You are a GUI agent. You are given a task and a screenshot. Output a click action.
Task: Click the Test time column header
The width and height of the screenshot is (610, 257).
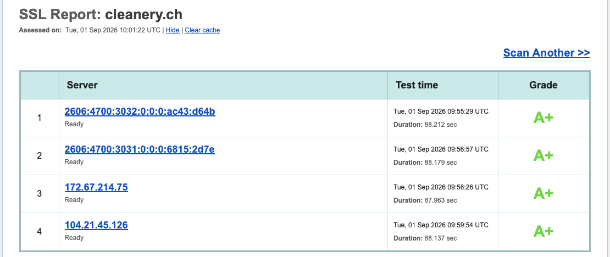[417, 85]
